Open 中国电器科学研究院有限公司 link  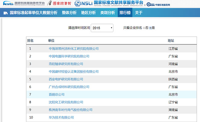(x=69, y=56)
